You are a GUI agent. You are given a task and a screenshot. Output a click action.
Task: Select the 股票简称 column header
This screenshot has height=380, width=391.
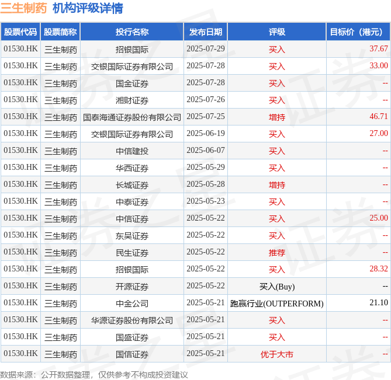coord(60,32)
